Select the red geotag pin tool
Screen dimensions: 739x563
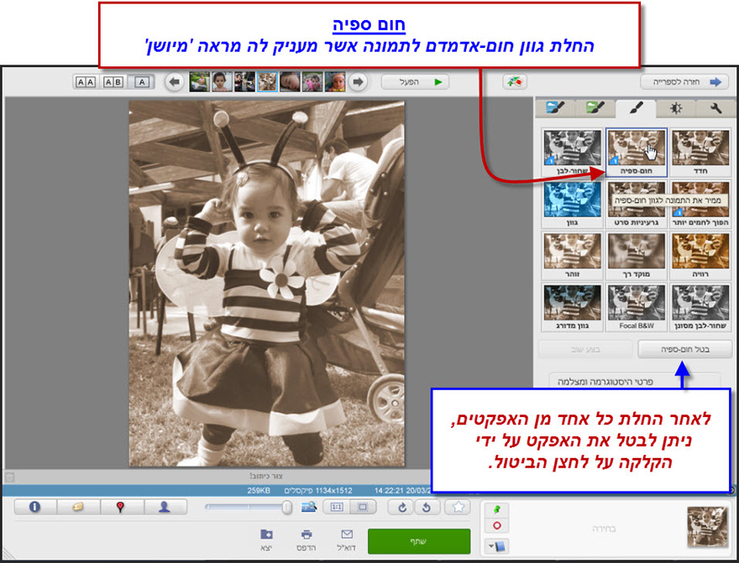tap(120, 507)
